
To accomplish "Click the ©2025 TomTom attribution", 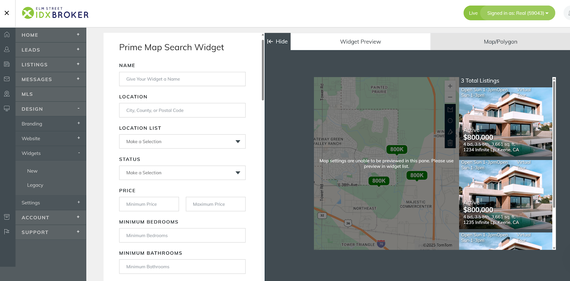I will [x=437, y=245].
